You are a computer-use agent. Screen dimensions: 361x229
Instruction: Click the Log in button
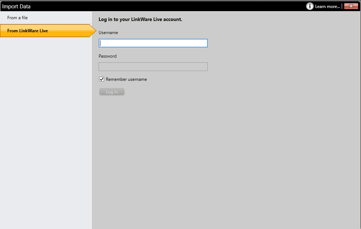(112, 92)
